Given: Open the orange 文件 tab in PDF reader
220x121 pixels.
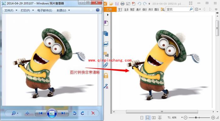Looking at the screenshot, I should coord(110,9).
